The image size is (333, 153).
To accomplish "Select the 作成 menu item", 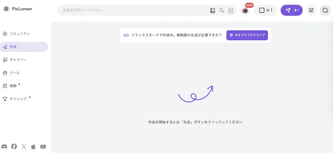I will (24, 47).
